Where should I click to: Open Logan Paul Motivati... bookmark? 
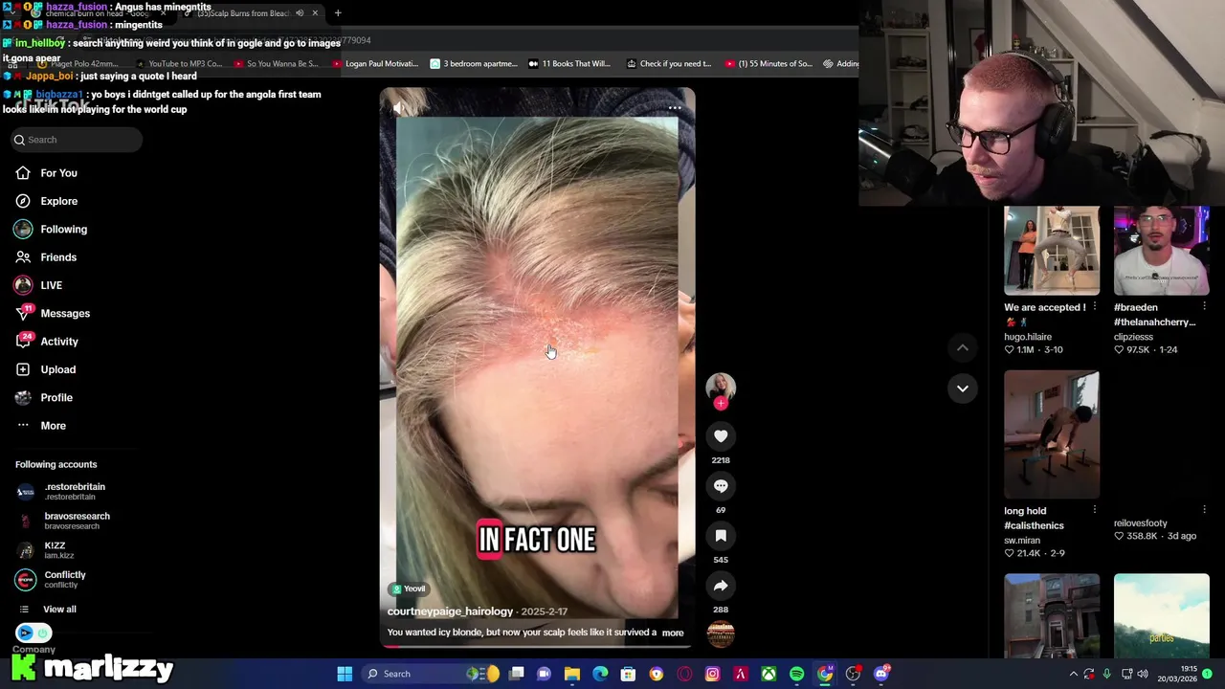pyautogui.click(x=375, y=64)
